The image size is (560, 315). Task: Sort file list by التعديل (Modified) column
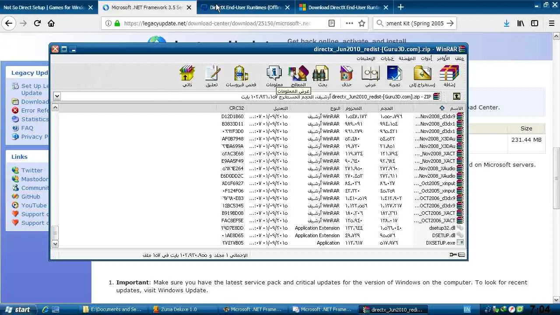[268, 108]
